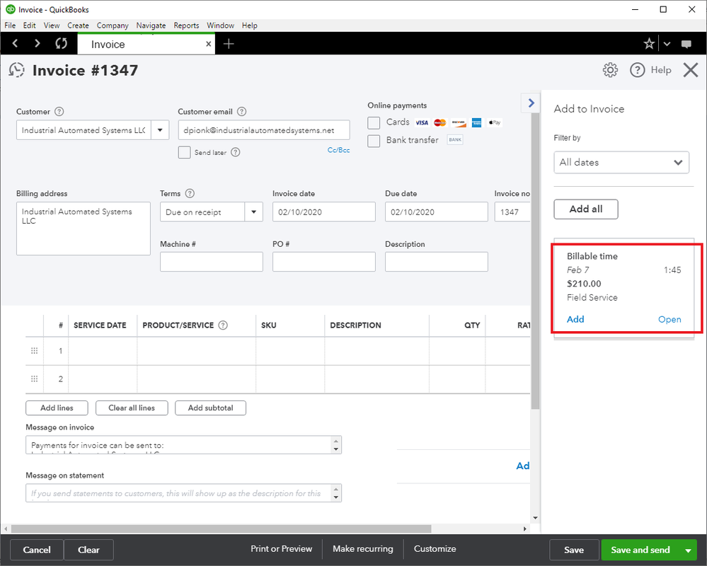Open the Navigate menu
The image size is (707, 566).
coord(151,25)
